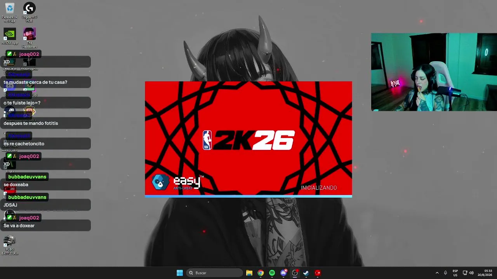Open the Papelera de reciclaje desktop icon
The height and width of the screenshot is (279, 497).
click(10, 12)
